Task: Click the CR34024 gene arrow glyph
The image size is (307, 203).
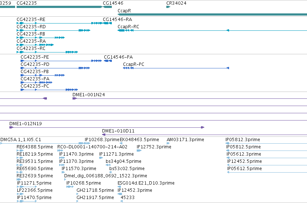Action: [168, 7]
